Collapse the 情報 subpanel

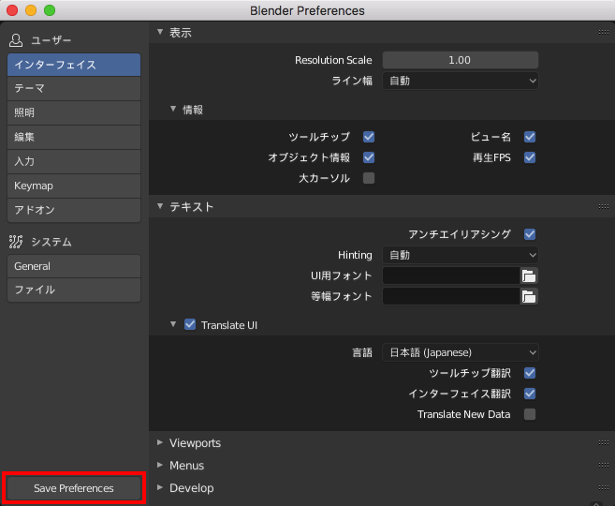pyautogui.click(x=173, y=109)
